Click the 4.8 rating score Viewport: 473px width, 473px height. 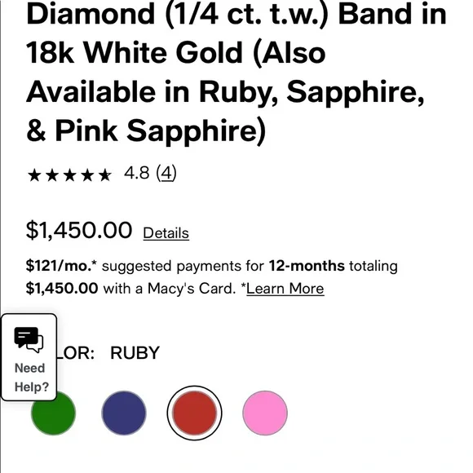[x=137, y=173]
